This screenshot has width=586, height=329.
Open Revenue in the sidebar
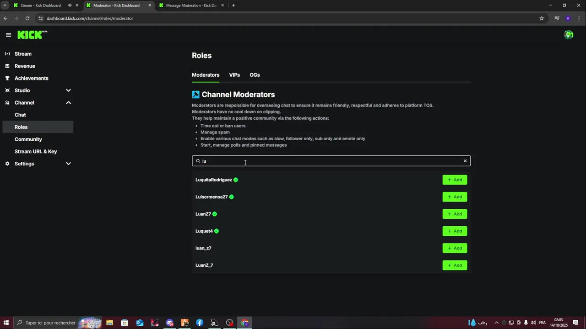[25, 66]
